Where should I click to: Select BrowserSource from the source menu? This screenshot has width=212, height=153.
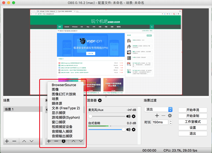pos(64,85)
